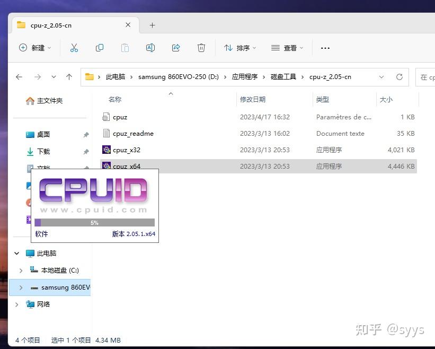The image size is (435, 349).
Task: Click the 35 KB size cell
Action: (x=405, y=134)
